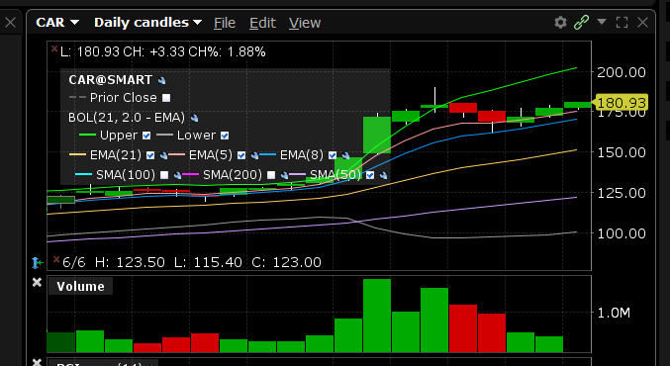Click the Volume panel label
The width and height of the screenshot is (670, 366).
tap(80, 286)
